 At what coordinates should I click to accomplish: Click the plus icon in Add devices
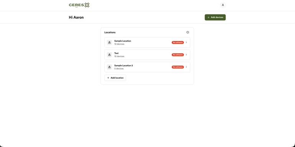pos(208,17)
